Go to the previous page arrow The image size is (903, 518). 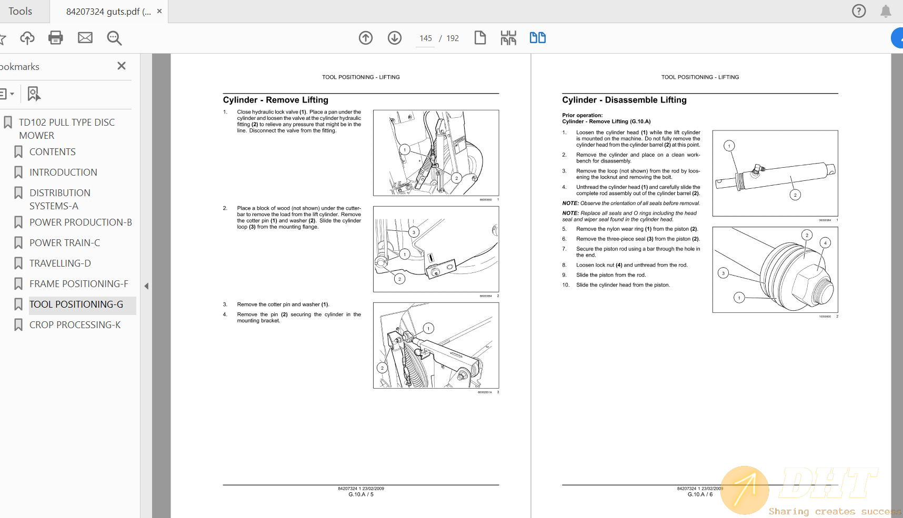tap(366, 38)
